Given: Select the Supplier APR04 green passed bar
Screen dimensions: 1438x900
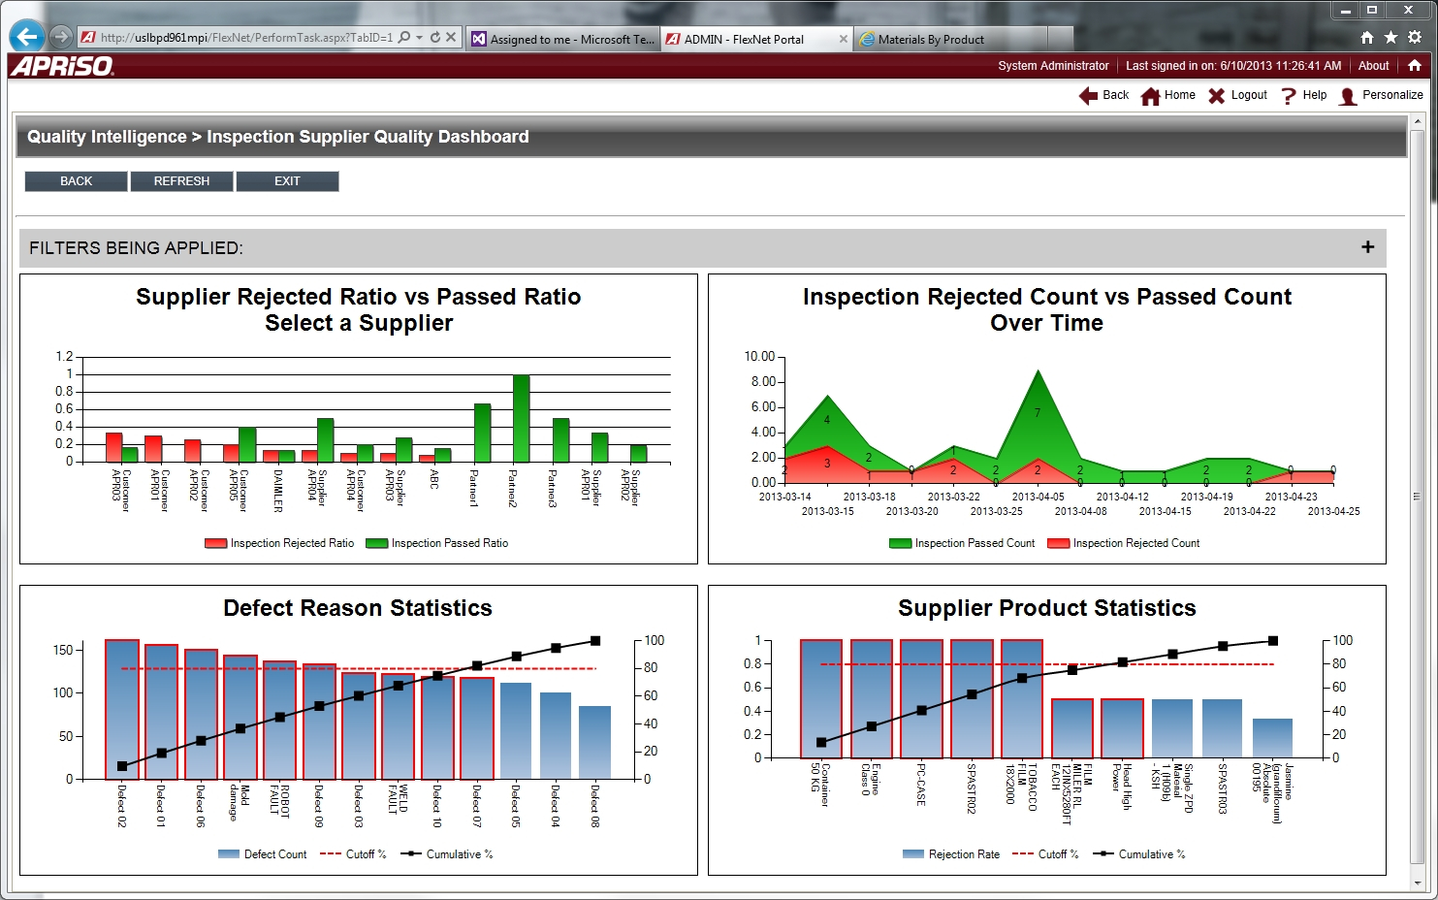Looking at the screenshot, I should pyautogui.click(x=325, y=440).
